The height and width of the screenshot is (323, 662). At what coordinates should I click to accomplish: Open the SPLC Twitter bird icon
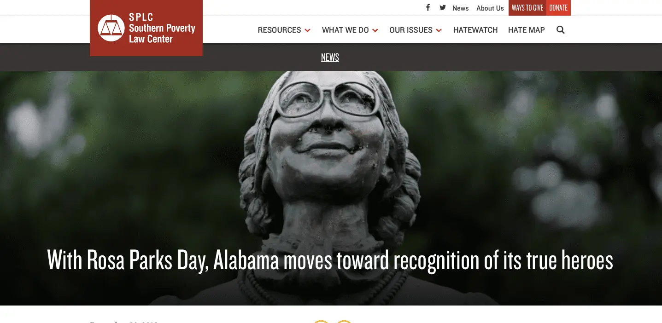point(443,8)
